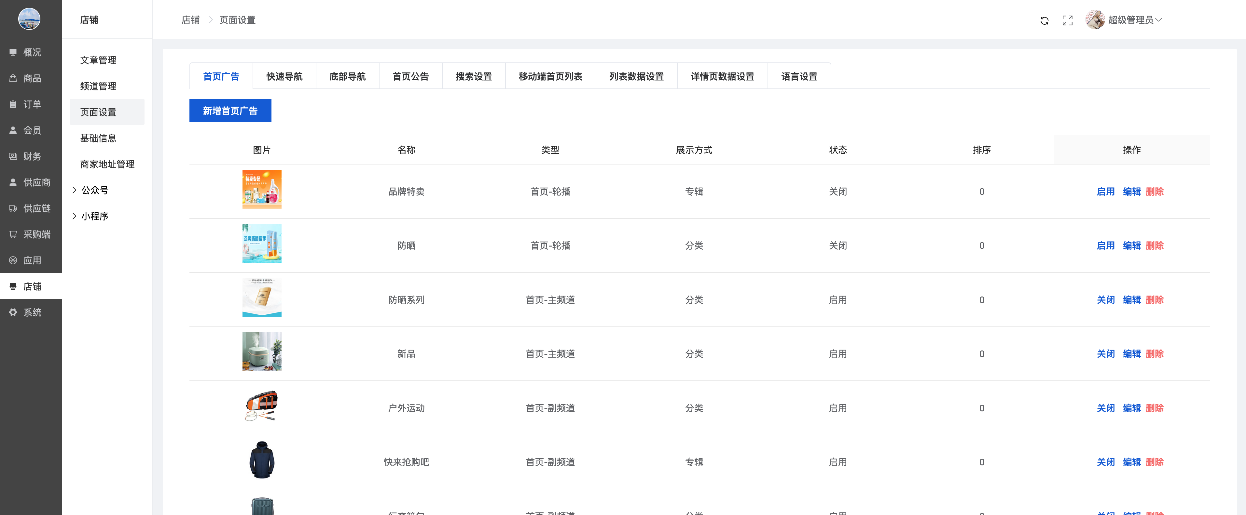Switch to the 快速导航 tab
Viewport: 1246px width, 515px height.
pyautogui.click(x=284, y=77)
